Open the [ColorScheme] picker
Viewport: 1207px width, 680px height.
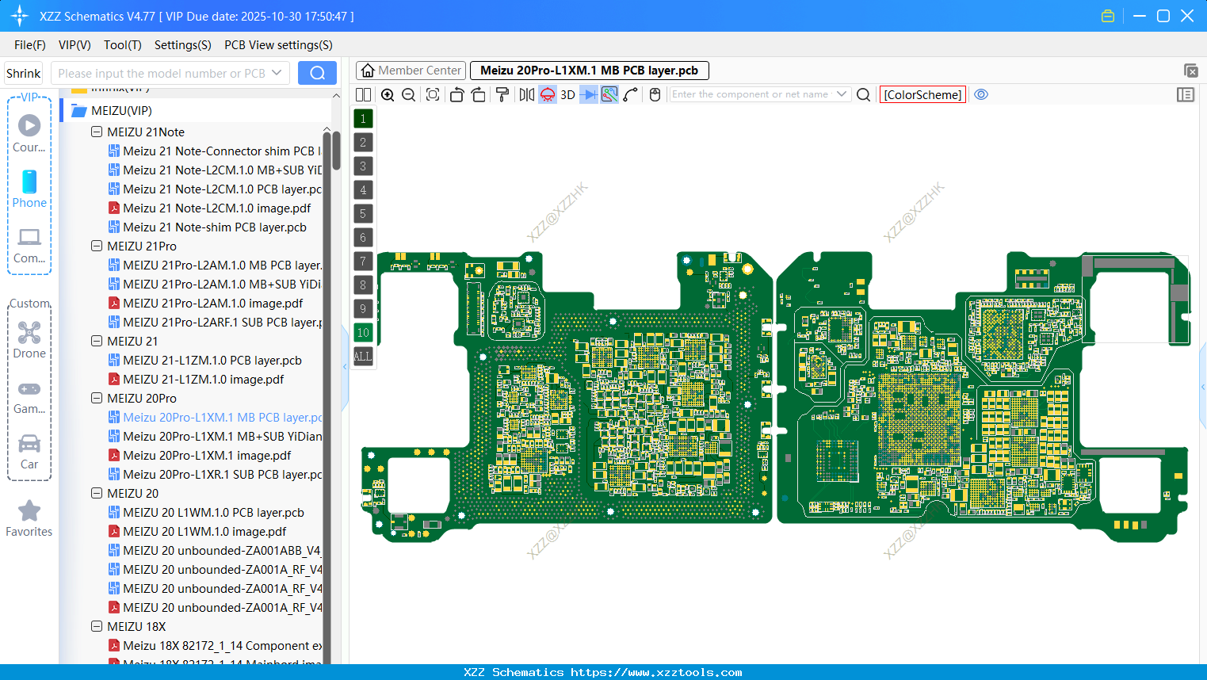[922, 94]
